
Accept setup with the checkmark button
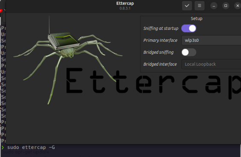pos(187,6)
